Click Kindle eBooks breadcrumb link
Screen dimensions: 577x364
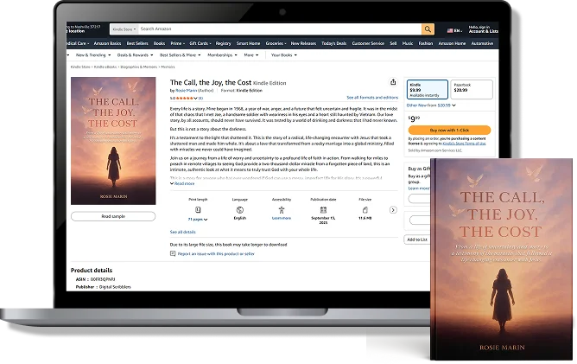[x=105, y=67]
